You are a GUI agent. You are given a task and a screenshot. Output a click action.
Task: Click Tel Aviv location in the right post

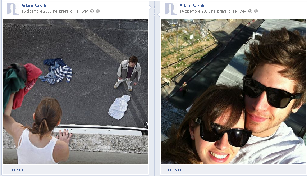[x=238, y=11]
